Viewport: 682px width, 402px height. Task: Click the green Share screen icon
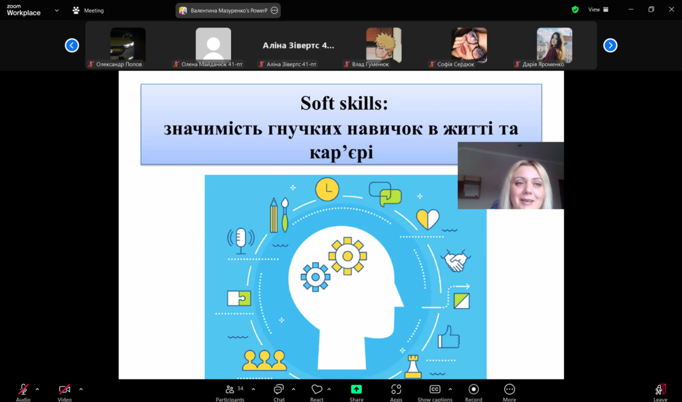pyautogui.click(x=356, y=390)
